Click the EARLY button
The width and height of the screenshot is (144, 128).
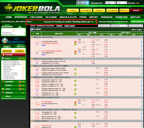click(x=20, y=51)
